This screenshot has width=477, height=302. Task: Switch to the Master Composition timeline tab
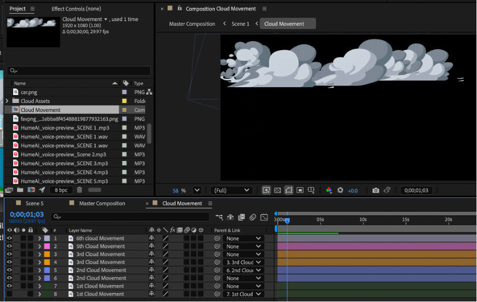(x=102, y=203)
